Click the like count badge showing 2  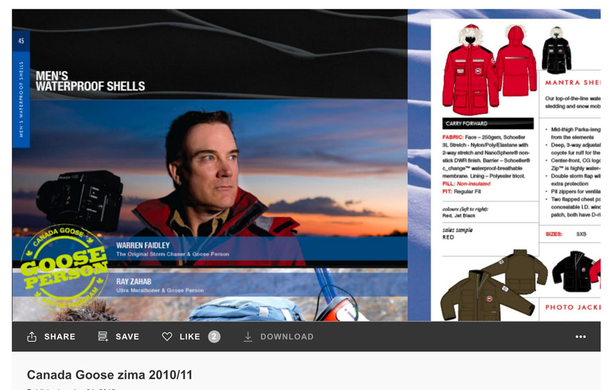pyautogui.click(x=214, y=337)
